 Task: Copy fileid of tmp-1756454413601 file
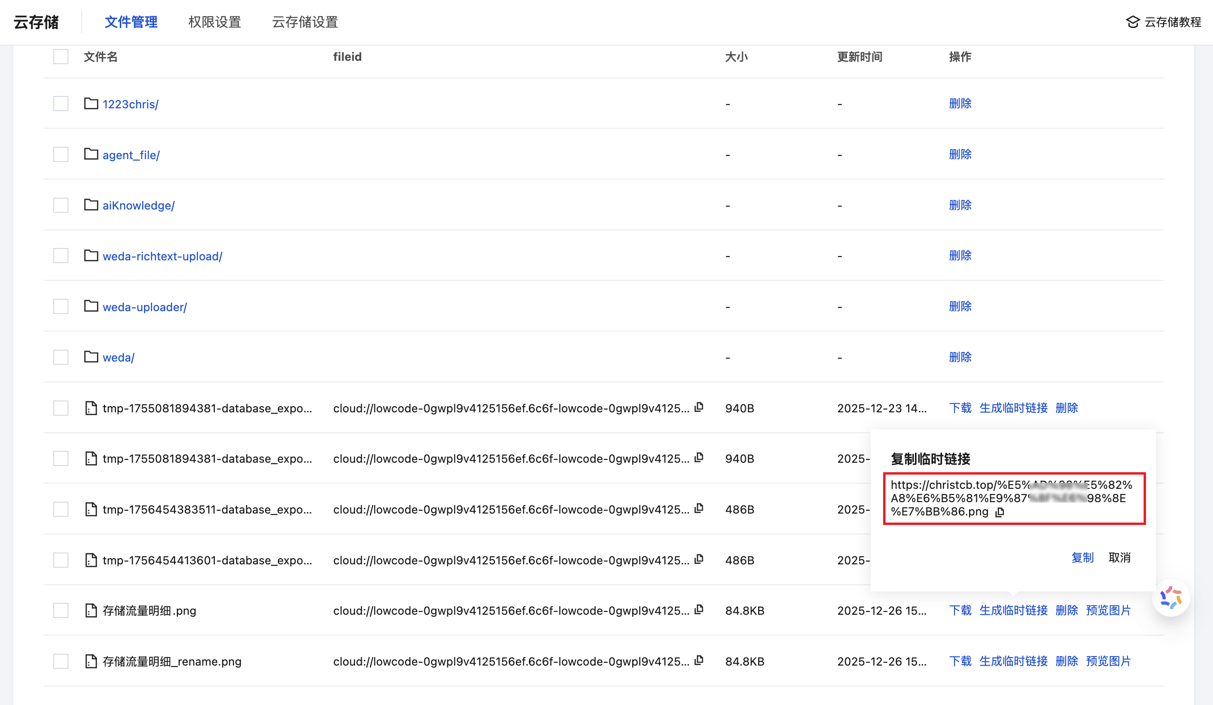pos(699,559)
